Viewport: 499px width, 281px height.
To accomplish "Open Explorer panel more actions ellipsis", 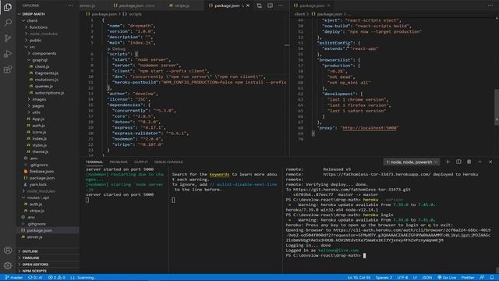I will 71,5.
